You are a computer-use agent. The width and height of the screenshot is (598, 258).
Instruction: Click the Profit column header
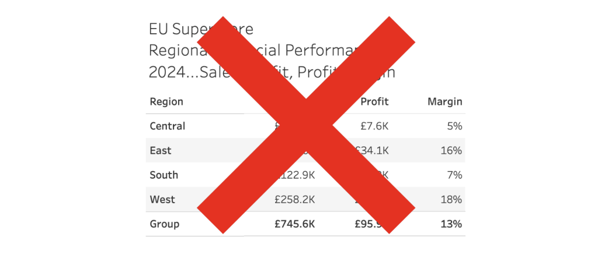tap(374, 101)
